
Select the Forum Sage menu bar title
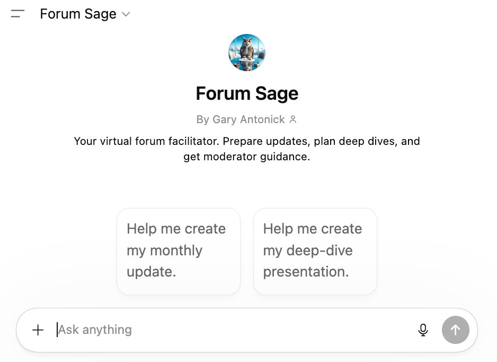(77, 14)
